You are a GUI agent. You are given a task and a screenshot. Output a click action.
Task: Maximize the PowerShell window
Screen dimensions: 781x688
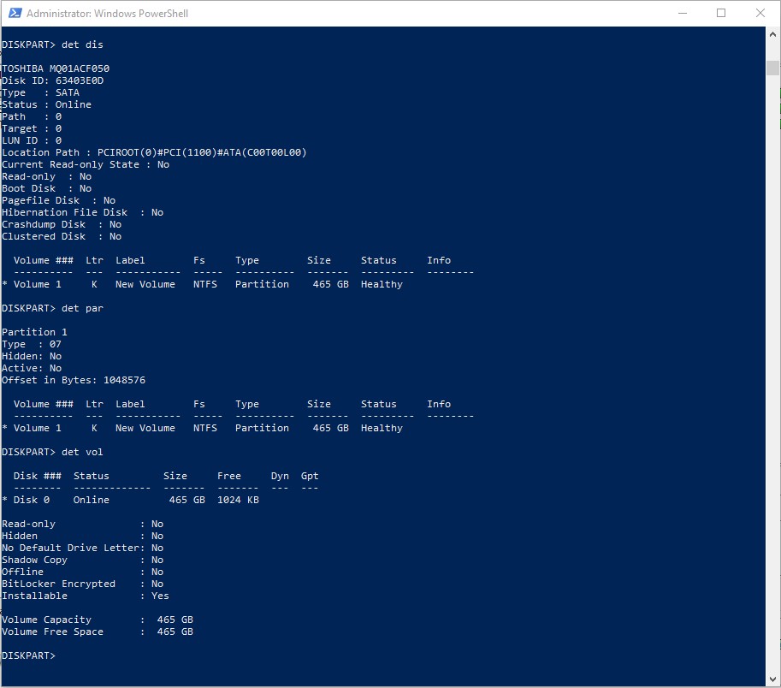point(721,14)
